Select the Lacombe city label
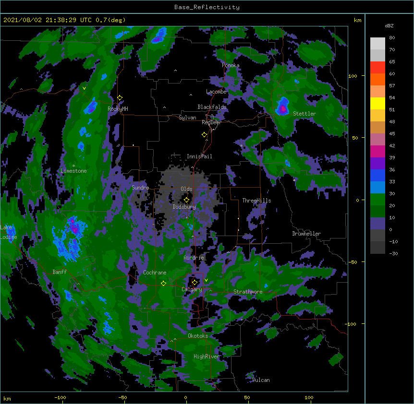The height and width of the screenshot is (404, 414). coord(216,92)
